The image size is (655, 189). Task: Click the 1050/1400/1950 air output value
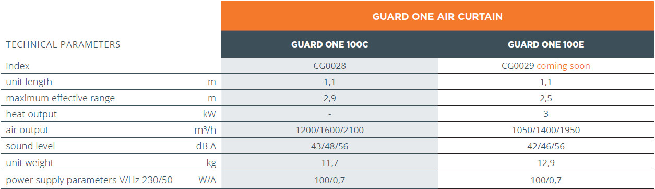click(546, 130)
